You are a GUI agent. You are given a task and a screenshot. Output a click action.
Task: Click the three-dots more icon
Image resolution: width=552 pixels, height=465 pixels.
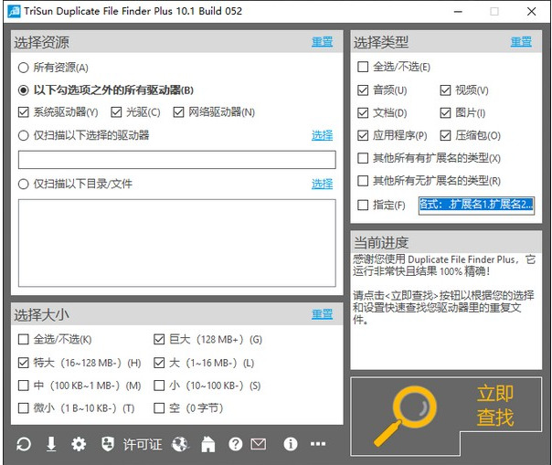point(318,444)
